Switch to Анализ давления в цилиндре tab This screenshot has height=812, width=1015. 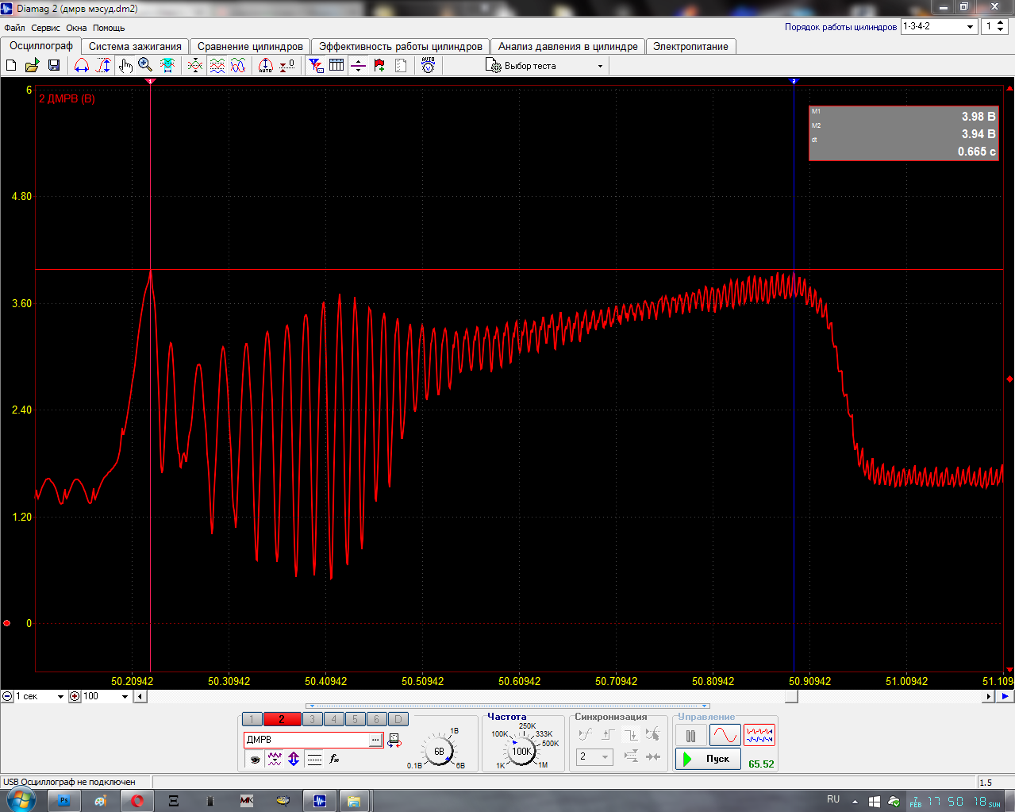click(x=568, y=46)
